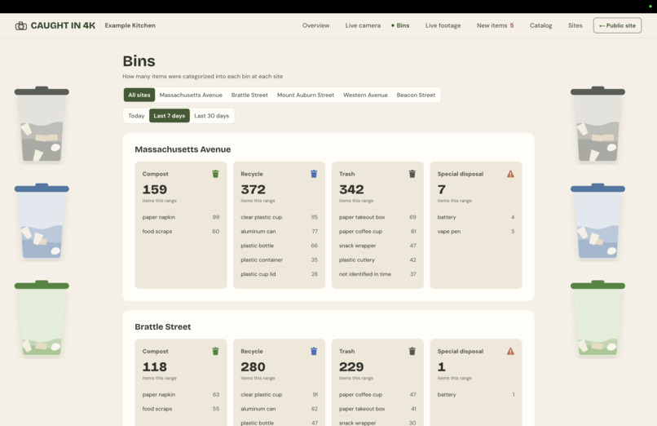Click the battery row with count 4

tap(476, 217)
